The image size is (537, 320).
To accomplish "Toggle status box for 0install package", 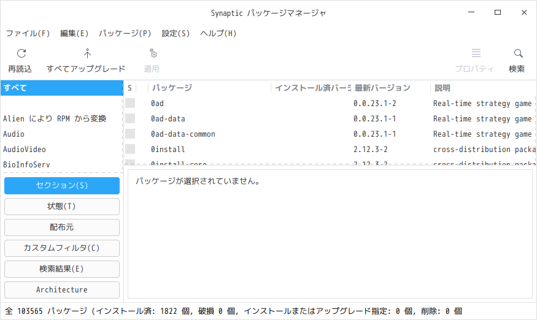I will 130,149.
